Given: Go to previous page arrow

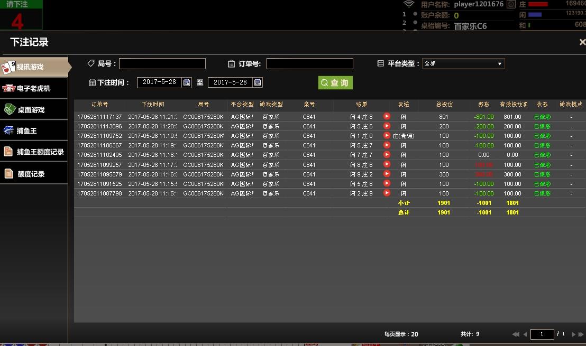Looking at the screenshot, I should click(525, 334).
